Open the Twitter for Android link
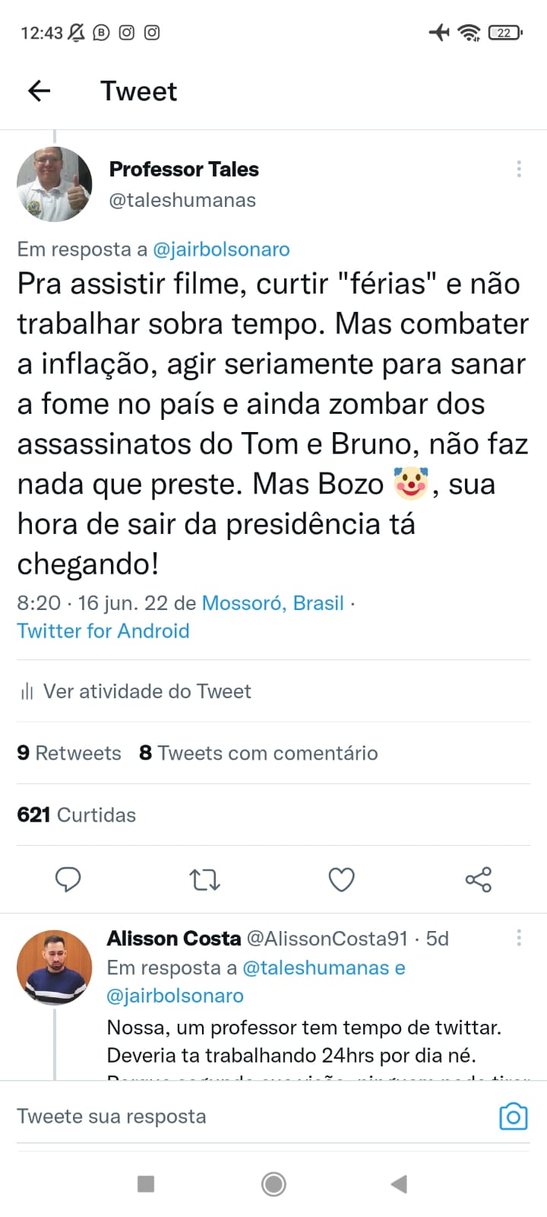Viewport: 547px width, 1217px height. point(103,631)
